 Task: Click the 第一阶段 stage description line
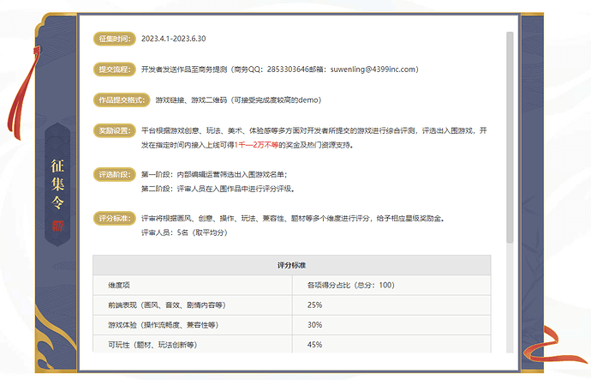(214, 174)
